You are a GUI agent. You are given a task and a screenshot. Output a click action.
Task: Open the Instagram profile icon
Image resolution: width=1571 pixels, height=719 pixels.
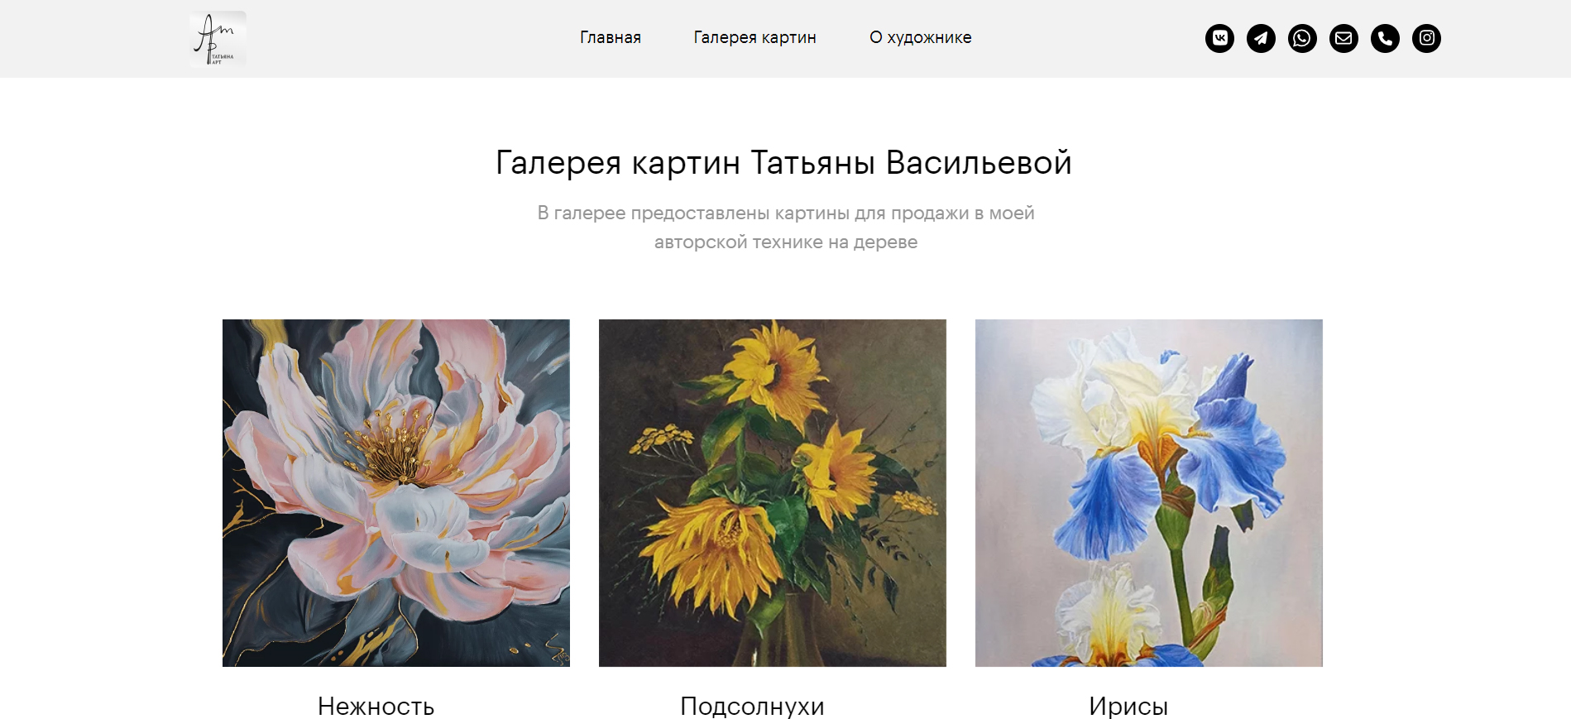click(1426, 38)
